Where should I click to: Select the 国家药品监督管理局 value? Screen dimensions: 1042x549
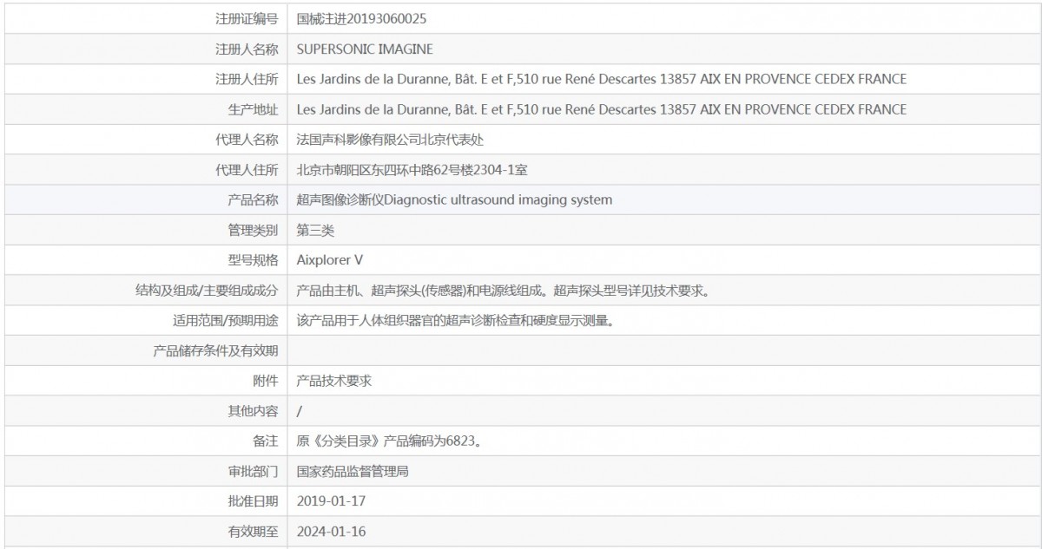point(353,472)
